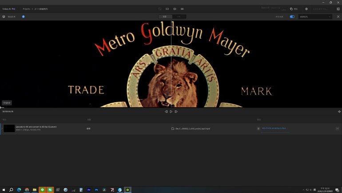The image size is (342, 193).
Task: Click the timeline playhead marker at left
Action: 2,108
